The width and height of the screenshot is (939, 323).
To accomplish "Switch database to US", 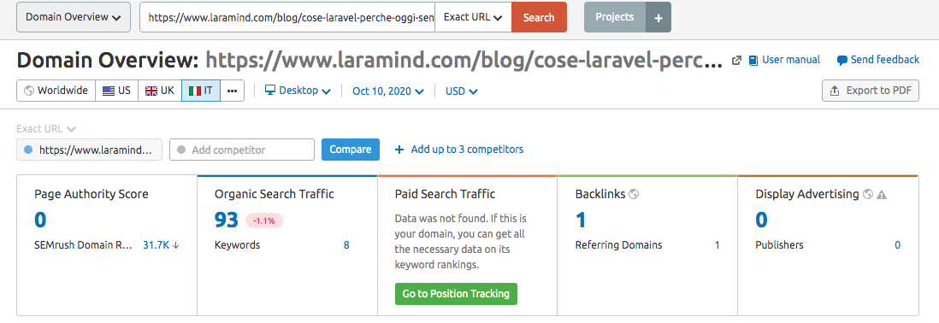I will point(117,91).
